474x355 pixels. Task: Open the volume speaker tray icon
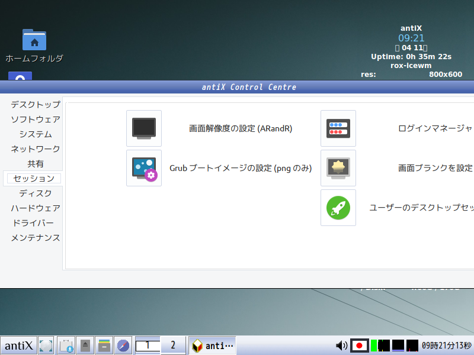342,346
